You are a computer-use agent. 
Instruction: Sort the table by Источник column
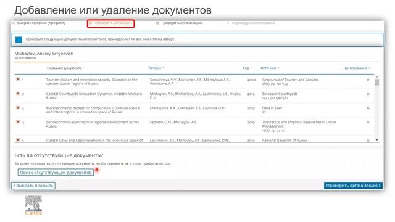click(270, 68)
